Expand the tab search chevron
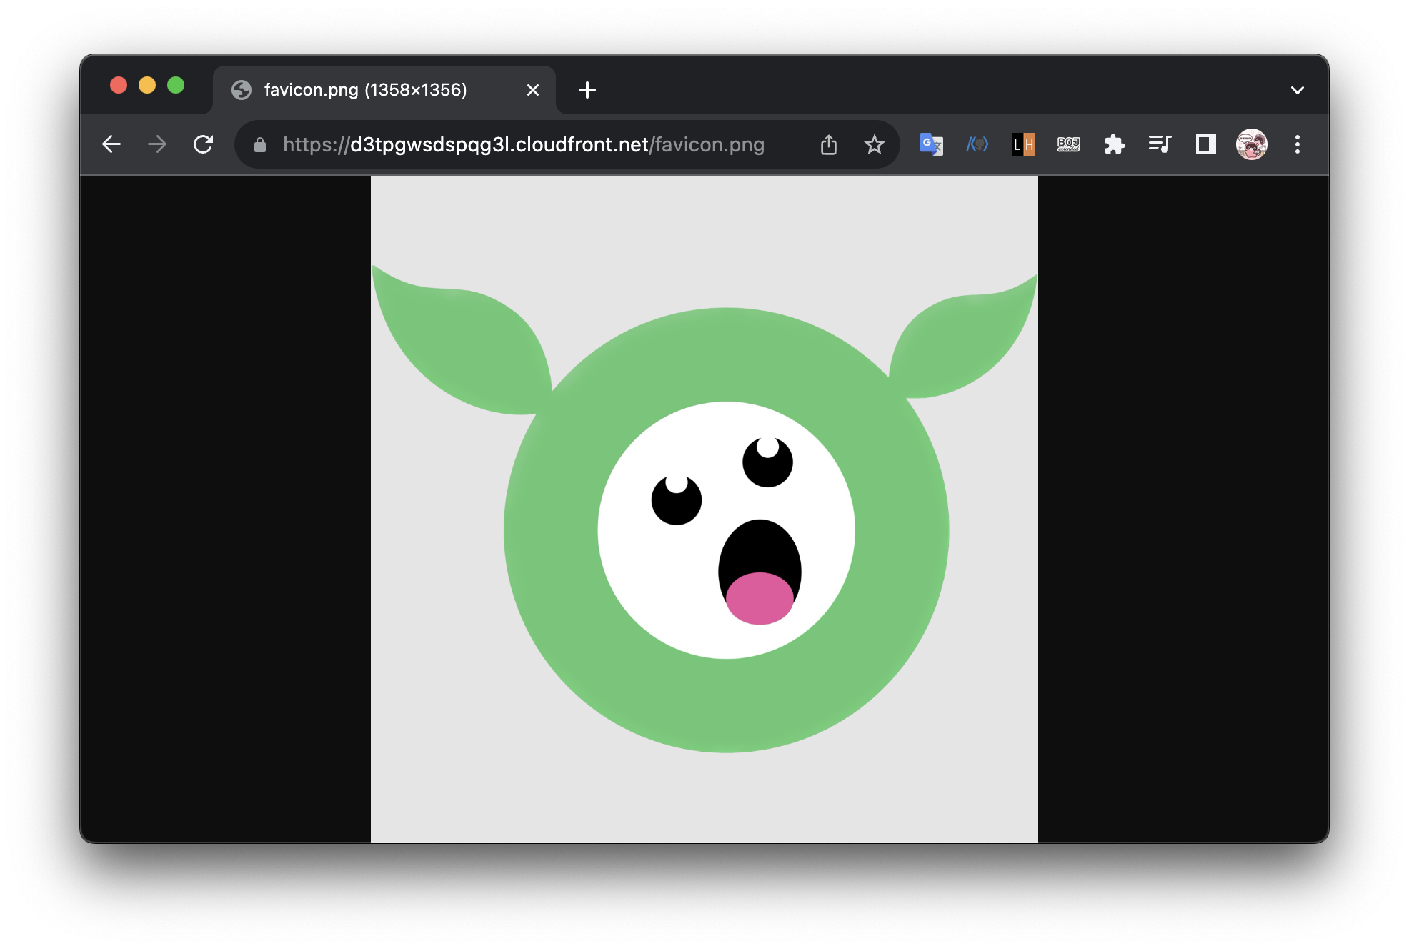This screenshot has width=1409, height=949. 1298,90
